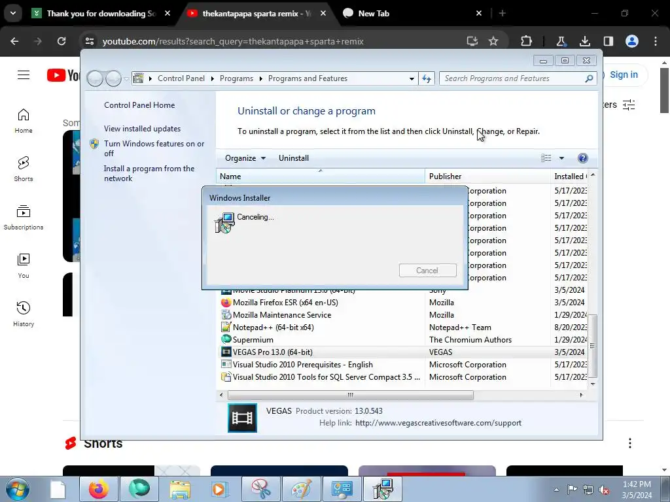Click the horizontal scrollbar in the program list
The width and height of the screenshot is (670, 502).
click(x=351, y=395)
